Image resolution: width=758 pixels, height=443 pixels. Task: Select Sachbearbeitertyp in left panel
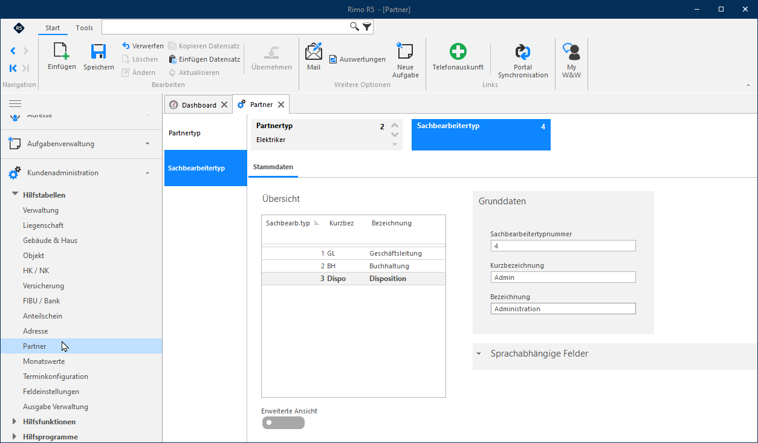pos(206,168)
